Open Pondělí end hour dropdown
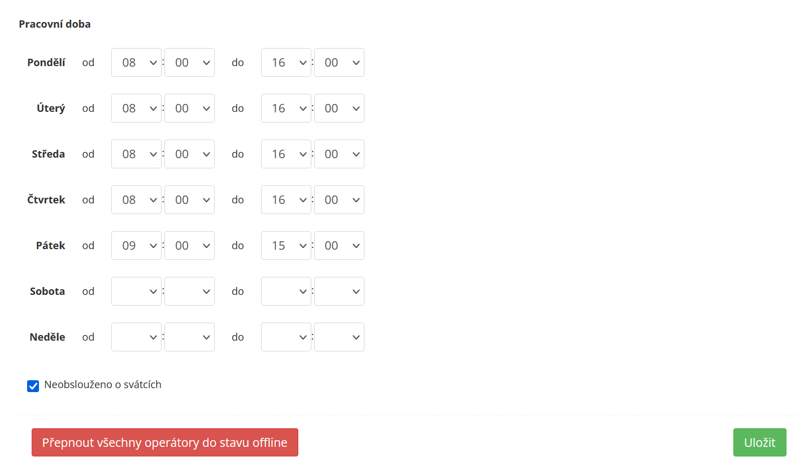Viewport: 804px width, 474px height. [286, 63]
